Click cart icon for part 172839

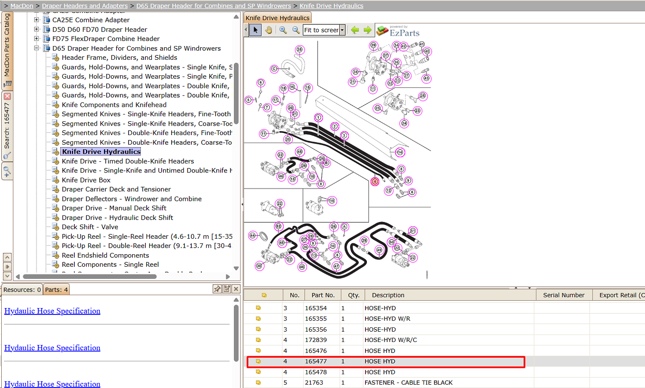pos(258,340)
